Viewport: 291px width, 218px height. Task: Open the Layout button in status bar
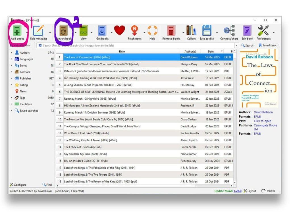[x=250, y=191]
